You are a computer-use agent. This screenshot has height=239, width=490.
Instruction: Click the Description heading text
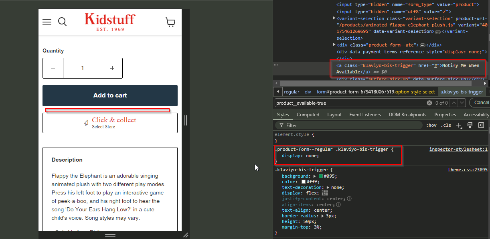(x=67, y=160)
